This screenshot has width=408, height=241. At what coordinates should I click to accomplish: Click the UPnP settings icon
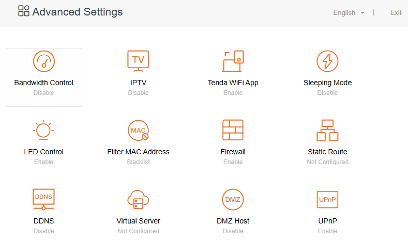(327, 199)
